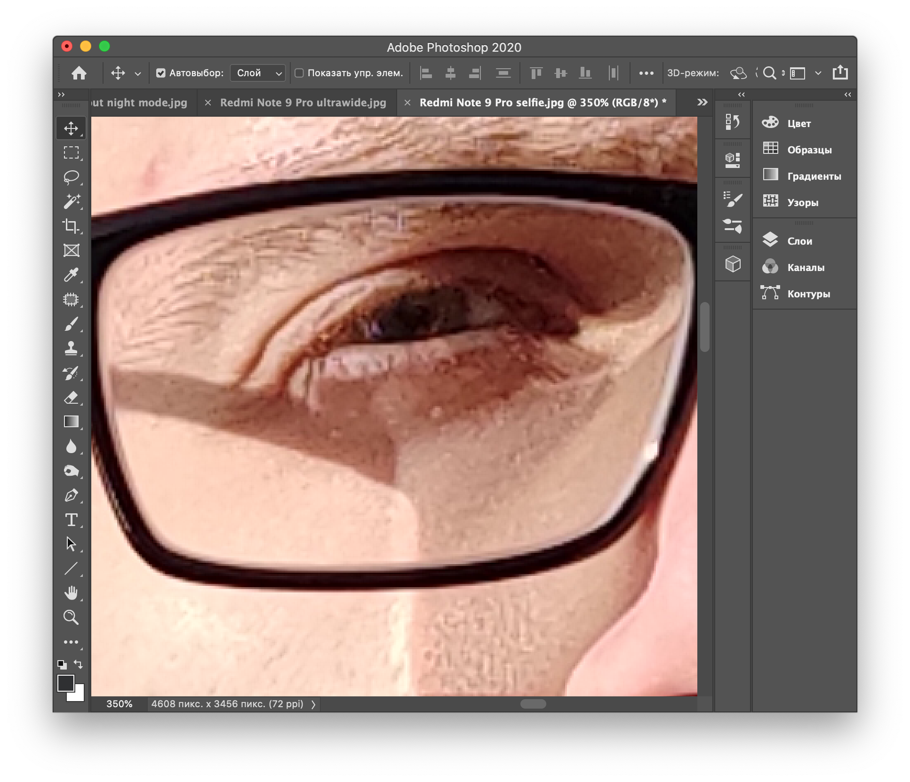
Task: Select the Crop tool
Action: click(71, 226)
